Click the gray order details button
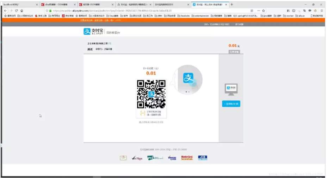 (x=234, y=52)
